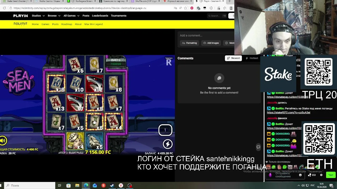Click the emoji smiley icon in chat input
337x189 pixels.
[x=300, y=175]
